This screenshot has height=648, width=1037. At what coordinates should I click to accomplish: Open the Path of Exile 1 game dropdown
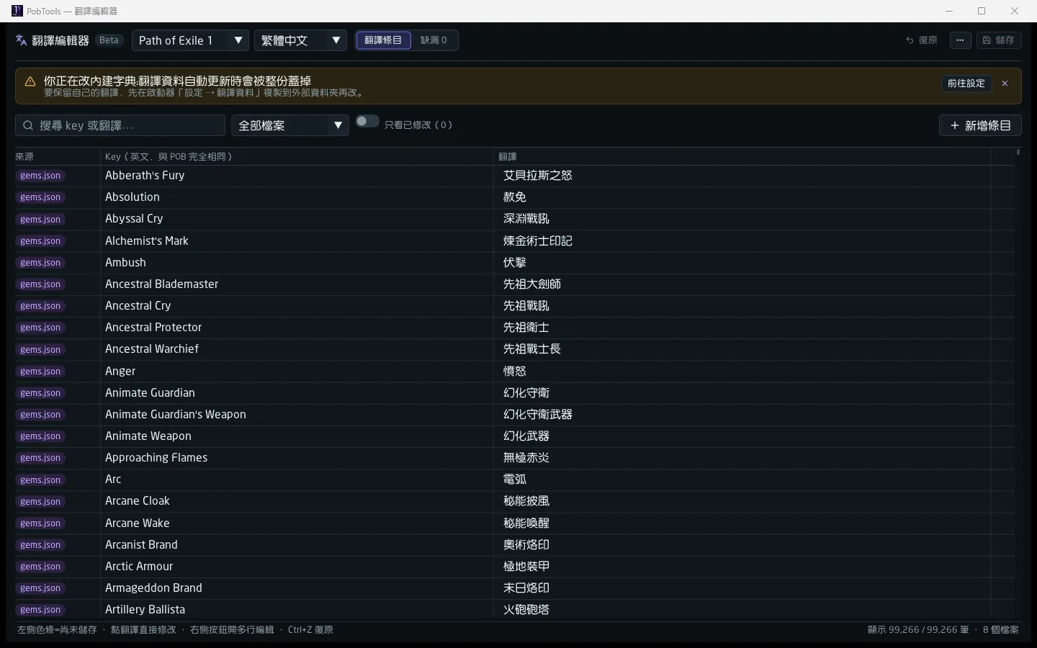(x=190, y=40)
